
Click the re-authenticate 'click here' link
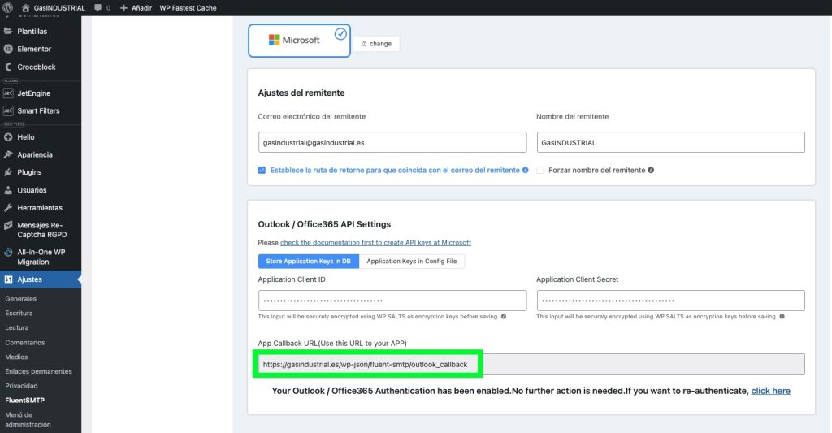[770, 391]
